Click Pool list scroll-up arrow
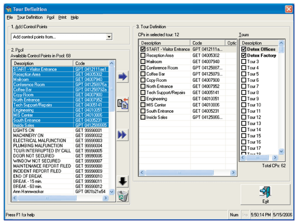 (x=112, y=63)
